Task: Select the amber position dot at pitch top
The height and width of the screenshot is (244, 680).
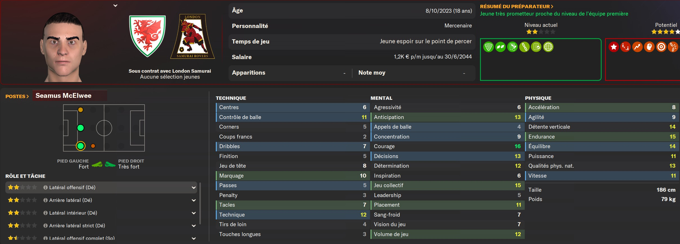Action: (x=81, y=110)
